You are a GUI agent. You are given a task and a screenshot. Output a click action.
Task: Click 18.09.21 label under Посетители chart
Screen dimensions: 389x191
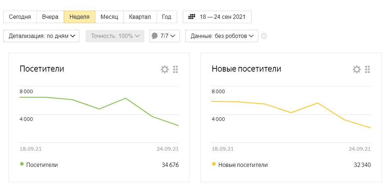click(31, 149)
